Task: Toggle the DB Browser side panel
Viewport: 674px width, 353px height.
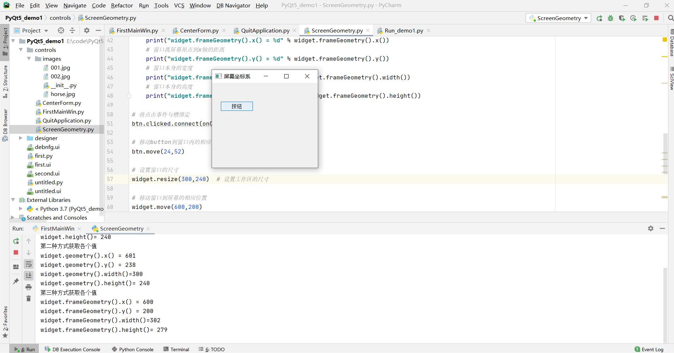Action: pos(5,125)
